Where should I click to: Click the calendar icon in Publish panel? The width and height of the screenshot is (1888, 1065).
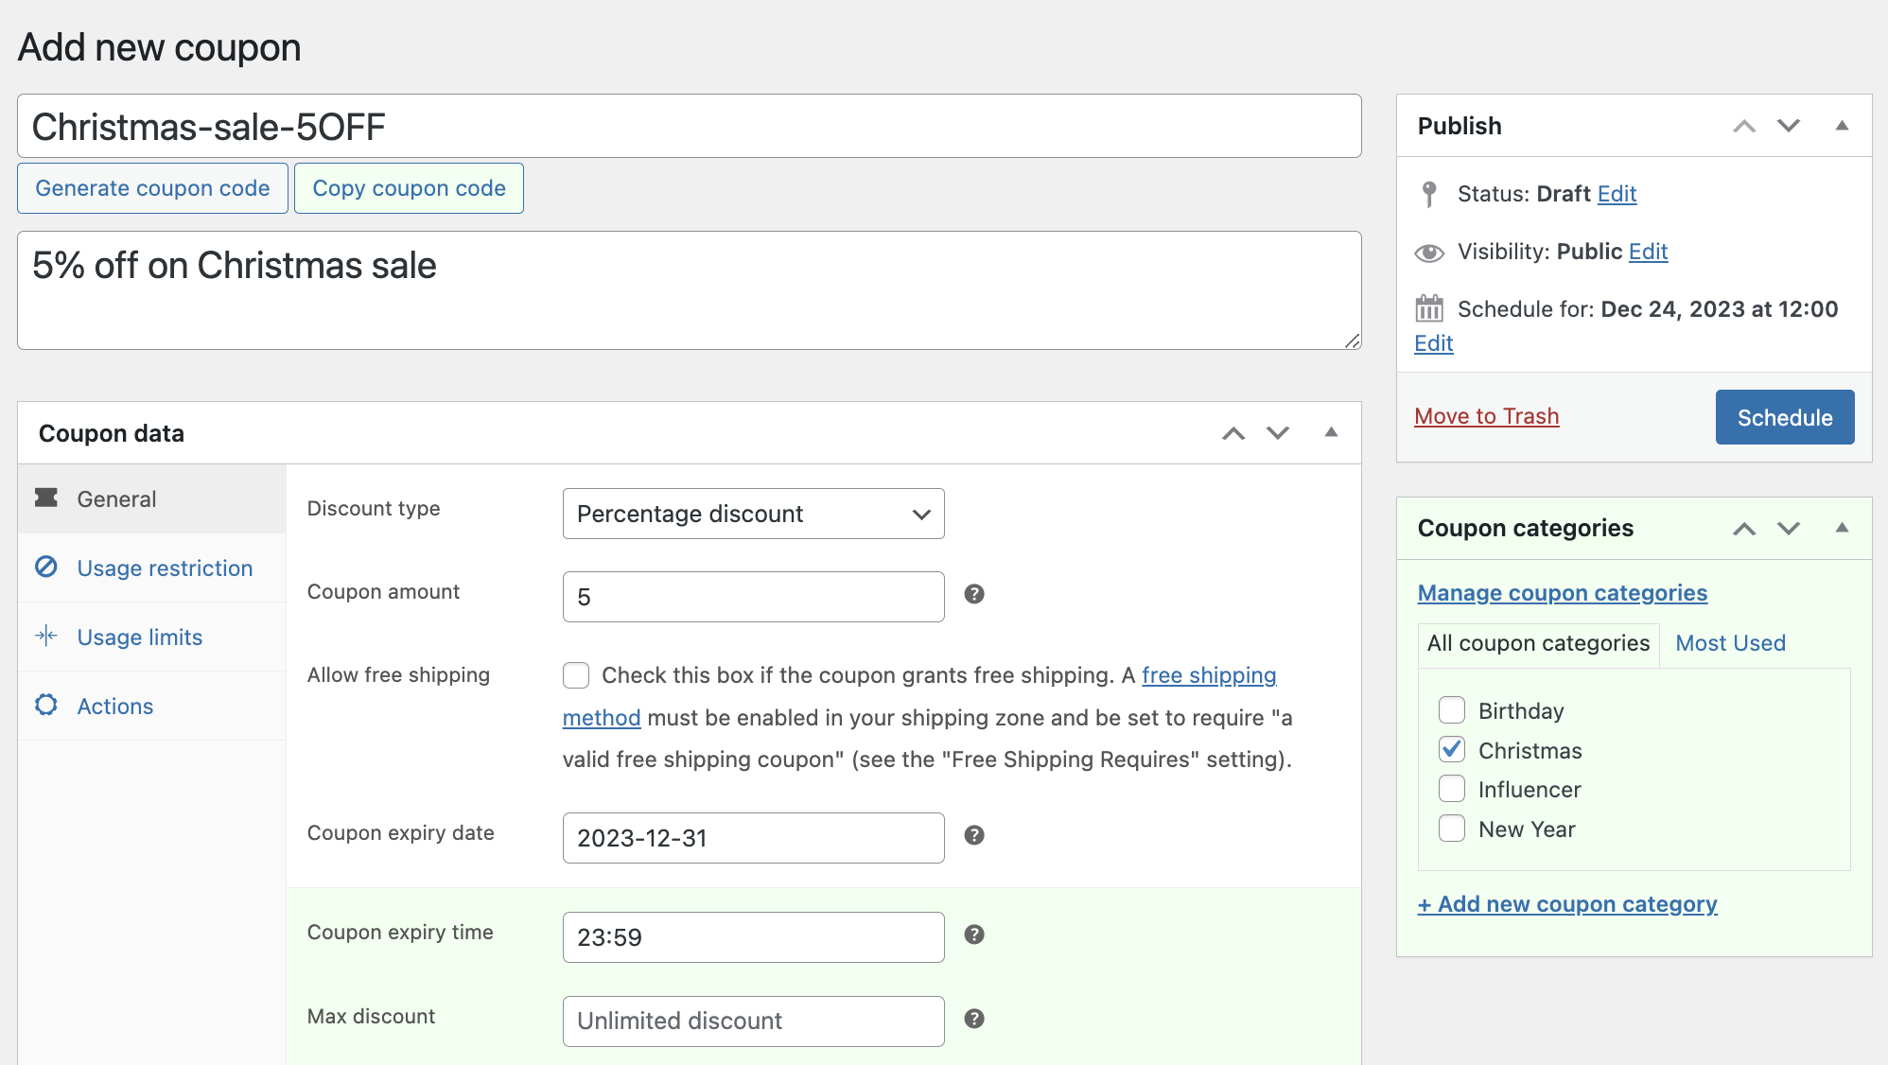[x=1429, y=307]
